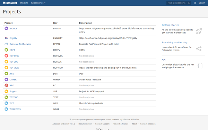The height and width of the screenshot is (130, 208).
Task: Click the BIOHDF project avatar icon
Action: (6, 28)
